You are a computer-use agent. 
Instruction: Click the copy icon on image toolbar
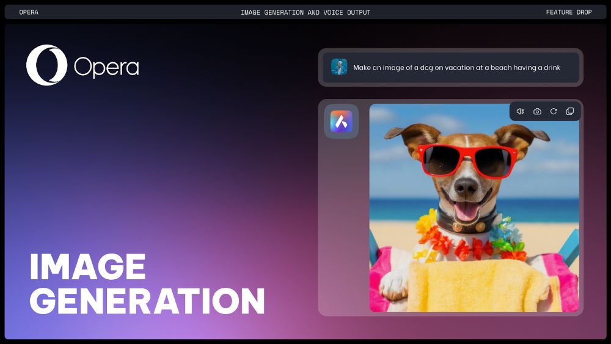coord(569,111)
